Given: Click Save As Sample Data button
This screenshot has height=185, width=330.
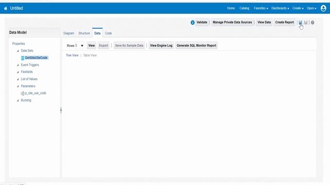Looking at the screenshot, I should coord(129,46).
